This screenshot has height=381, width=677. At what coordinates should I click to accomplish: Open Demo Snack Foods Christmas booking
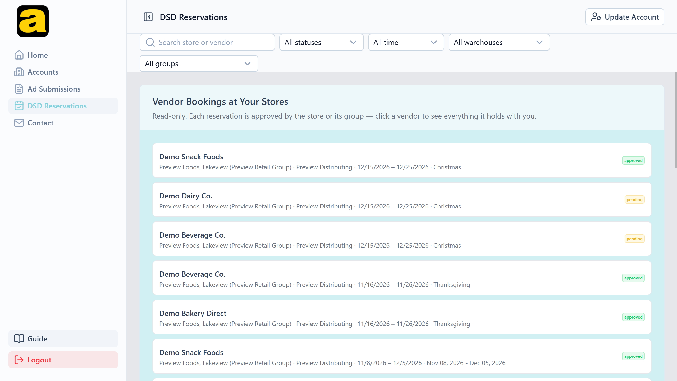402,160
